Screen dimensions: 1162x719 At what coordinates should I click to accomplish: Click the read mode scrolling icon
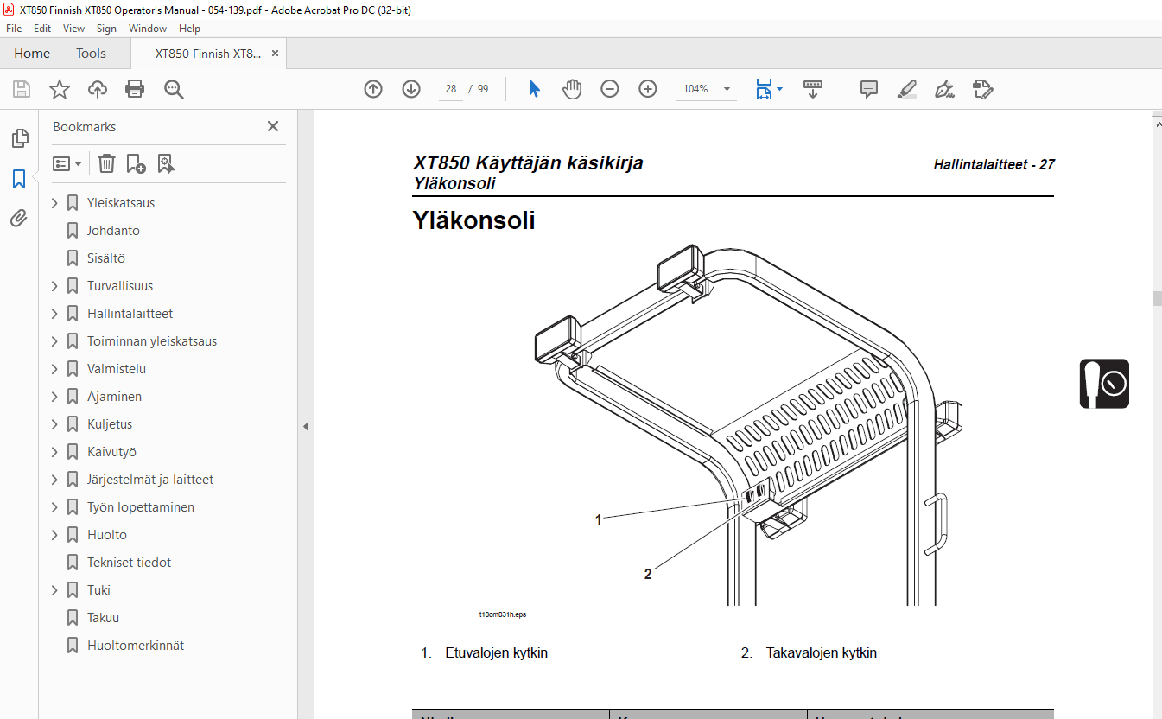coord(813,89)
